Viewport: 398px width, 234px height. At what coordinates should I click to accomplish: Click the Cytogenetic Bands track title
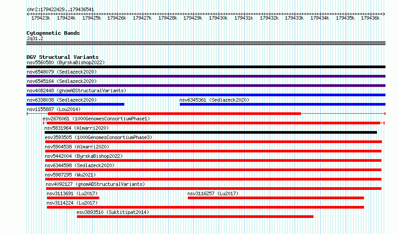click(53, 33)
